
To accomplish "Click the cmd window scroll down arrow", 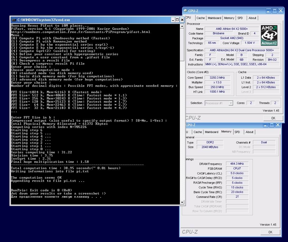I will [x=182, y=202].
